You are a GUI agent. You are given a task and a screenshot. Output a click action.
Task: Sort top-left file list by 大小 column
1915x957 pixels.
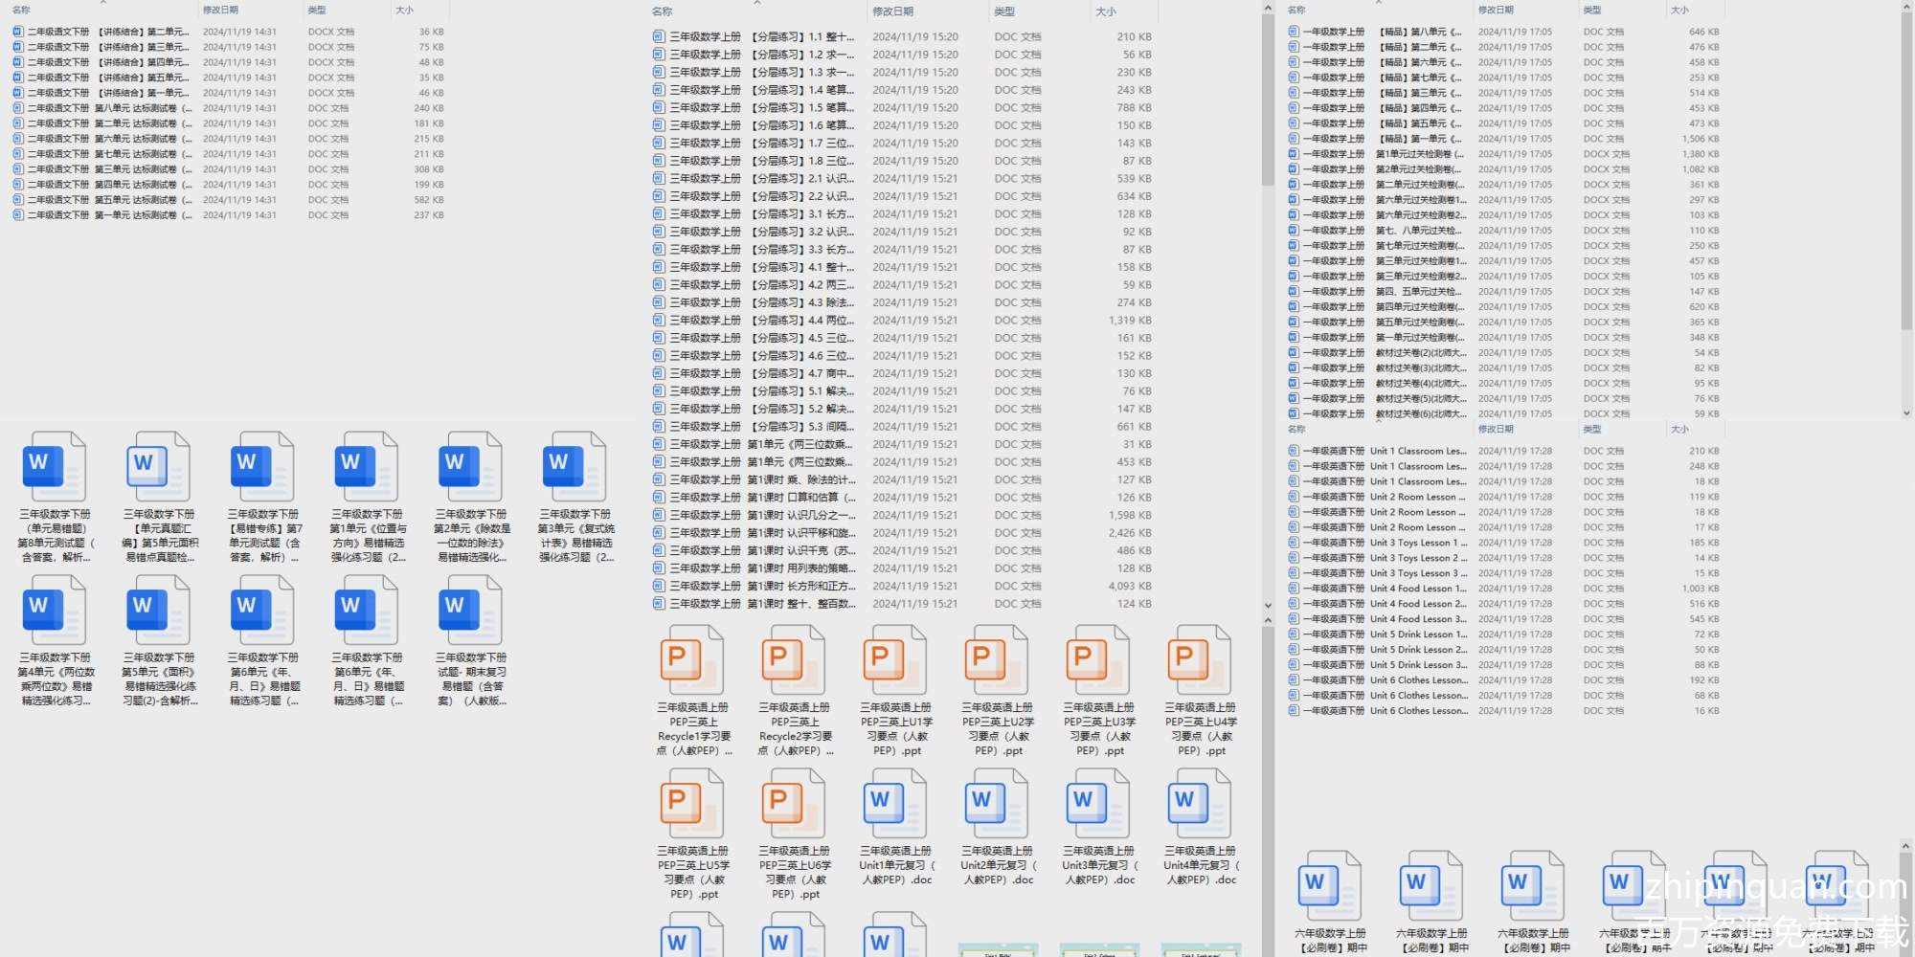coord(404,10)
